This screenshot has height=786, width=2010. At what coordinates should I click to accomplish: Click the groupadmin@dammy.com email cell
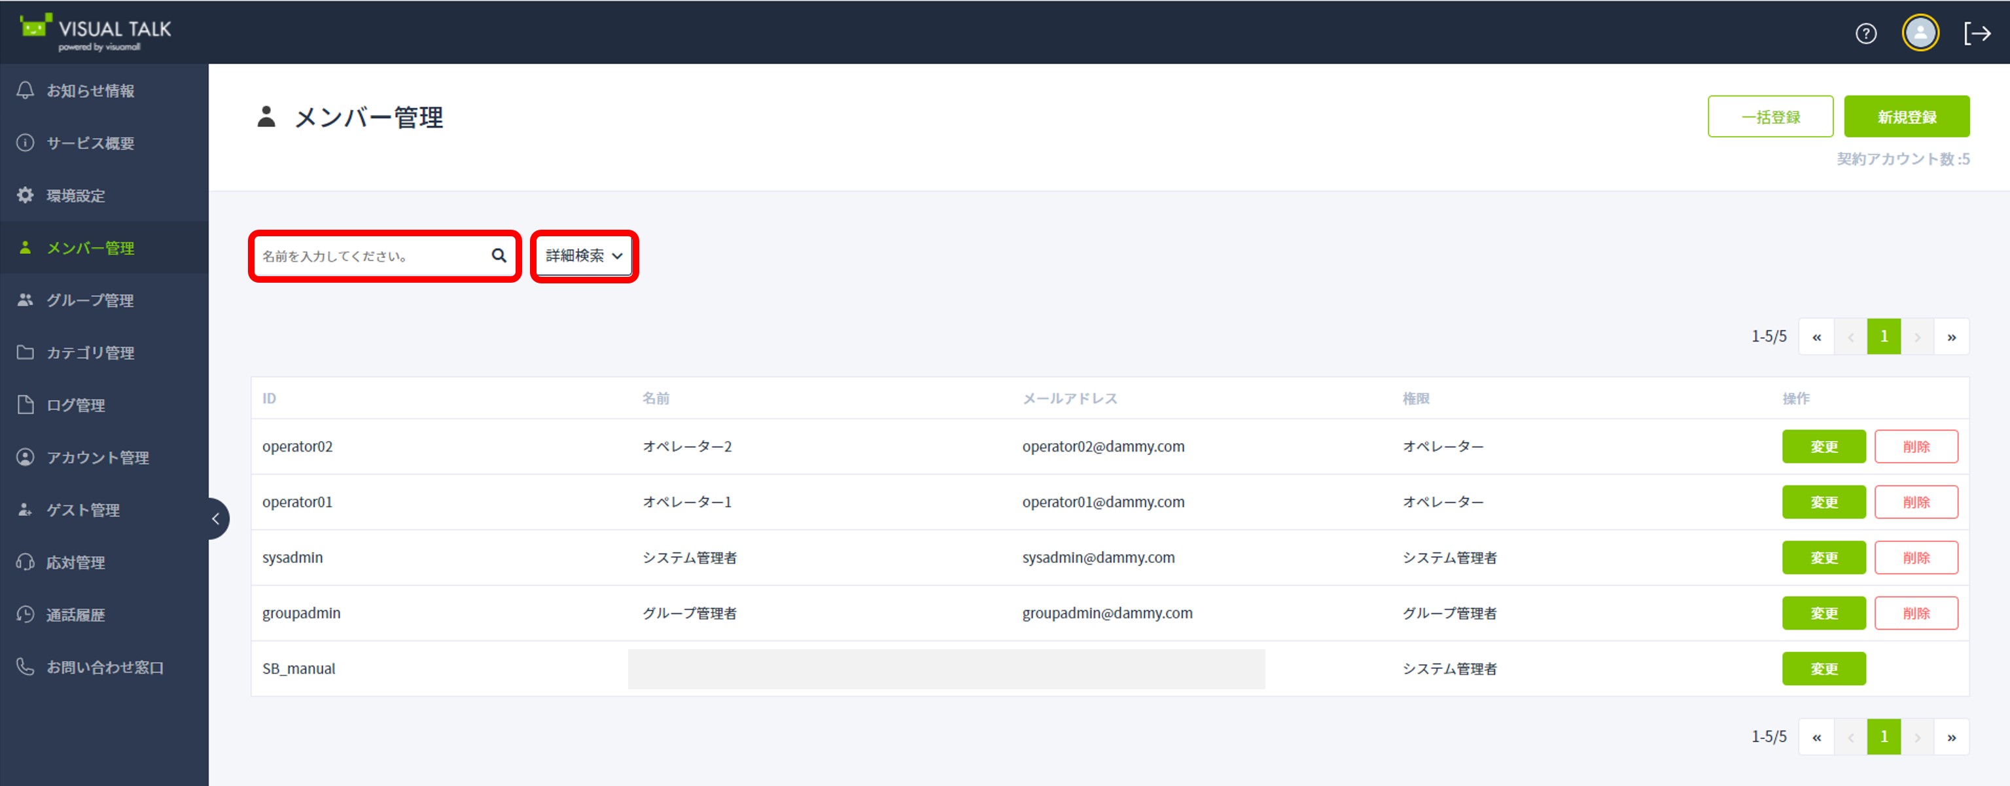pos(1107,613)
